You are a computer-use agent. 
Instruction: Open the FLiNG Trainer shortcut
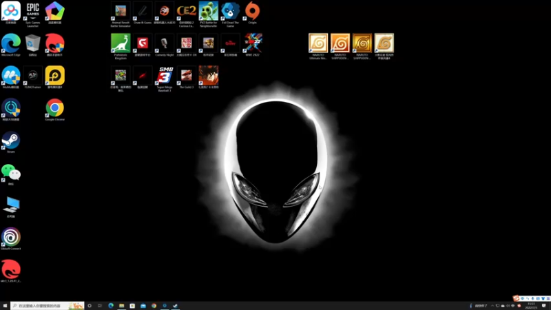pos(32,77)
